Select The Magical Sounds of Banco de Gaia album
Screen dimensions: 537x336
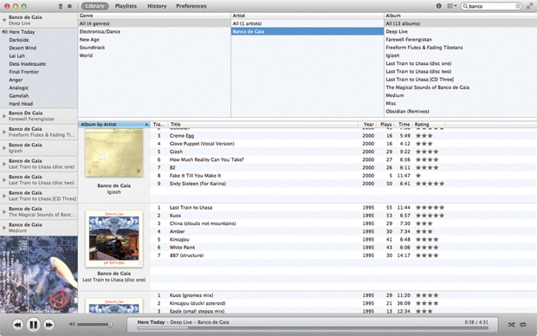tap(461, 87)
